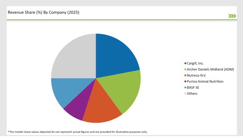Click the Nutreco N.V. legend color dot

pyautogui.click(x=185, y=75)
